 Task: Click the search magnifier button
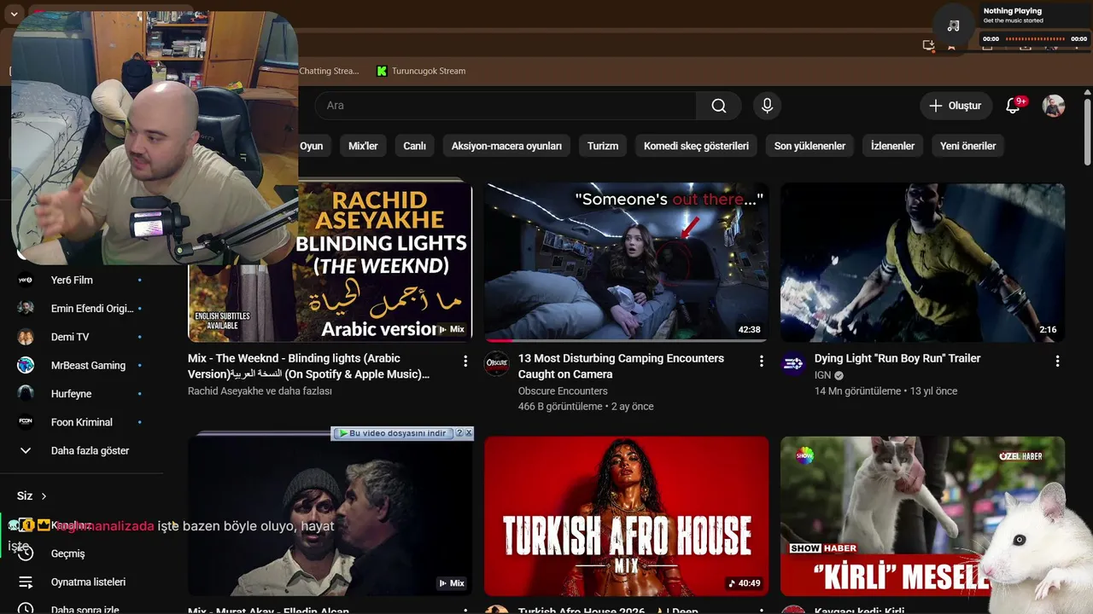pos(719,106)
